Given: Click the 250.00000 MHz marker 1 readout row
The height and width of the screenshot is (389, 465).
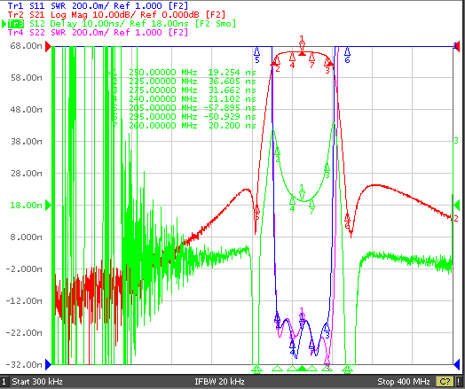Looking at the screenshot, I should tap(182, 73).
